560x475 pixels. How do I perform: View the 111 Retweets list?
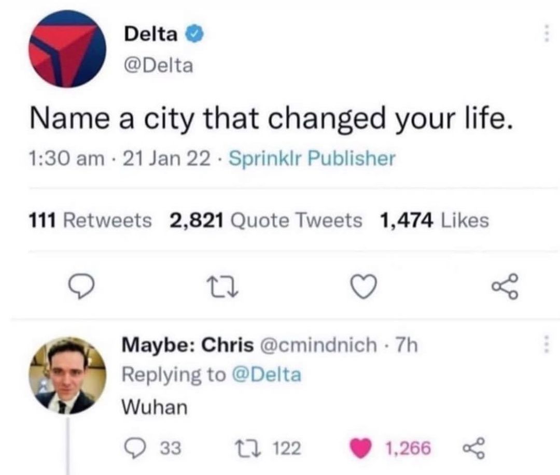[89, 221]
